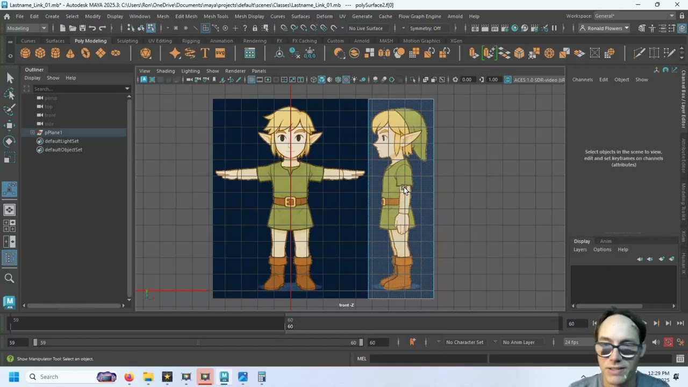
Task: Click the Redo arrow icon
Action: 102,28
